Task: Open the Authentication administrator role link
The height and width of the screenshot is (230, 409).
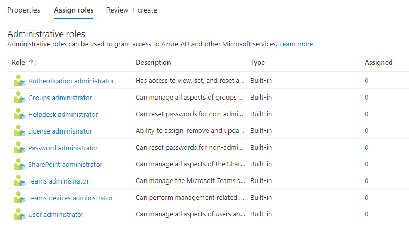Action: [x=71, y=81]
